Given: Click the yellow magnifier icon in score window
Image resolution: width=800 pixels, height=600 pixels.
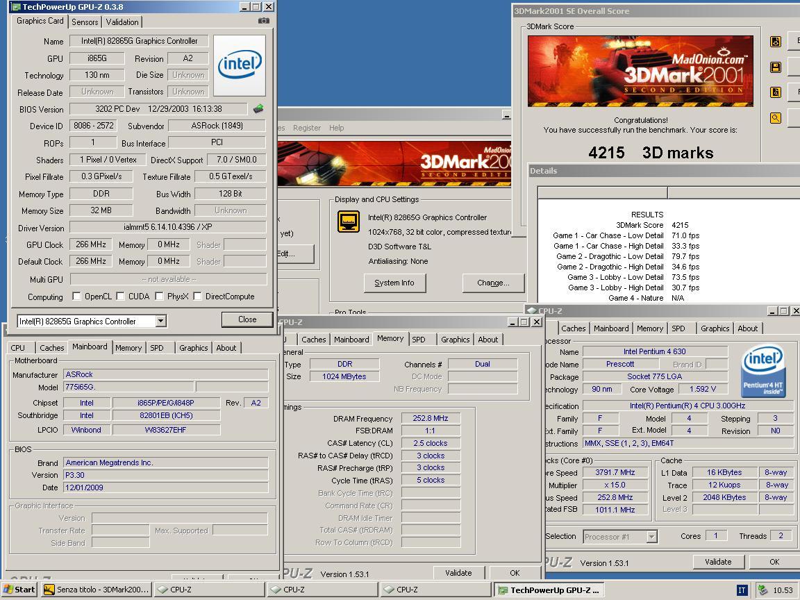Looking at the screenshot, I should coord(776,118).
